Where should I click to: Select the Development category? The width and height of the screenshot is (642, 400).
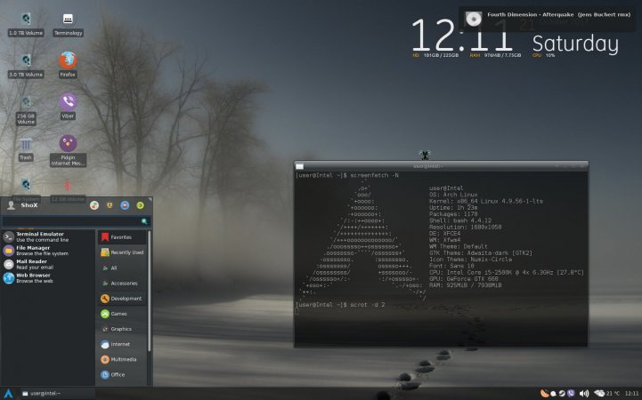coord(122,299)
